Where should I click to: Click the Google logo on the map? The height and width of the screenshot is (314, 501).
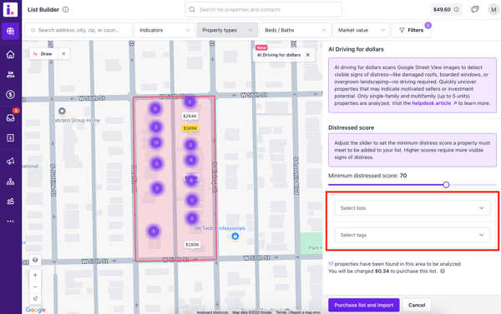tap(35, 310)
